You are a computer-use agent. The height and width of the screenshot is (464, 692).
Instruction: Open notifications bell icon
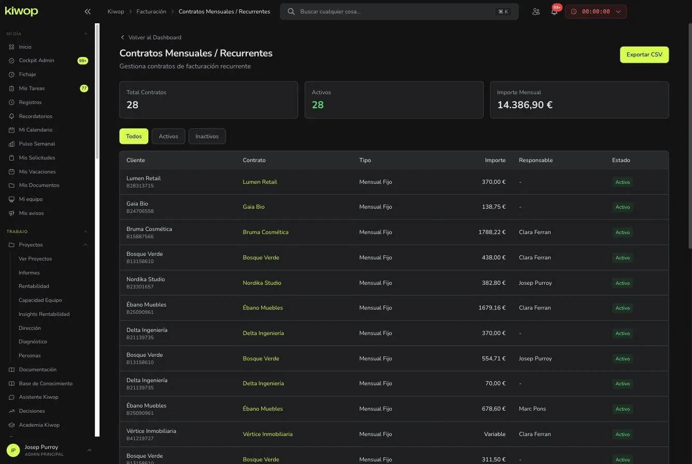pos(554,11)
